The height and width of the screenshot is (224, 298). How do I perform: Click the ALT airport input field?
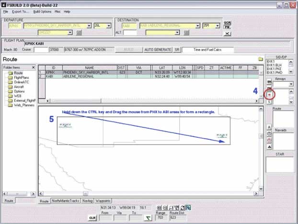pyautogui.click(x=130, y=33)
